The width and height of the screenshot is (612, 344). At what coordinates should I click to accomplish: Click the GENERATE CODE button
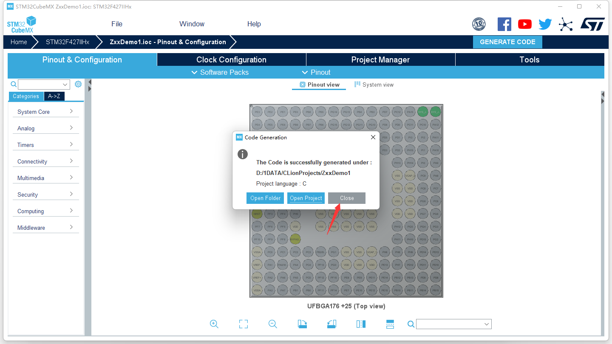(x=507, y=42)
